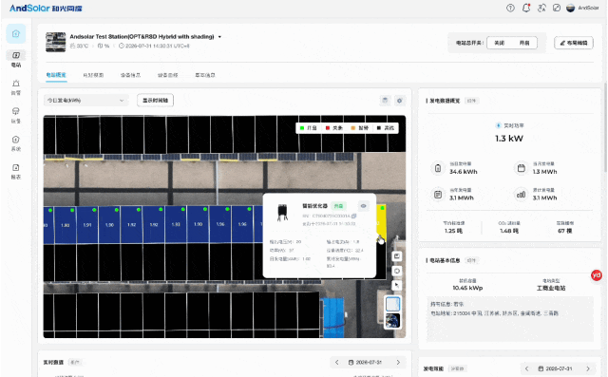Viewport: 608px width, 377px height.
Task: Switch to the last station tab 基本信息
Action: coord(205,75)
